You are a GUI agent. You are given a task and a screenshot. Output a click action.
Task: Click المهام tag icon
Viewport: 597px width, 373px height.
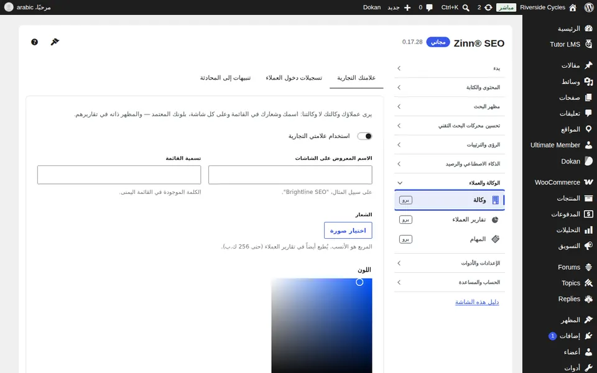pyautogui.click(x=495, y=239)
